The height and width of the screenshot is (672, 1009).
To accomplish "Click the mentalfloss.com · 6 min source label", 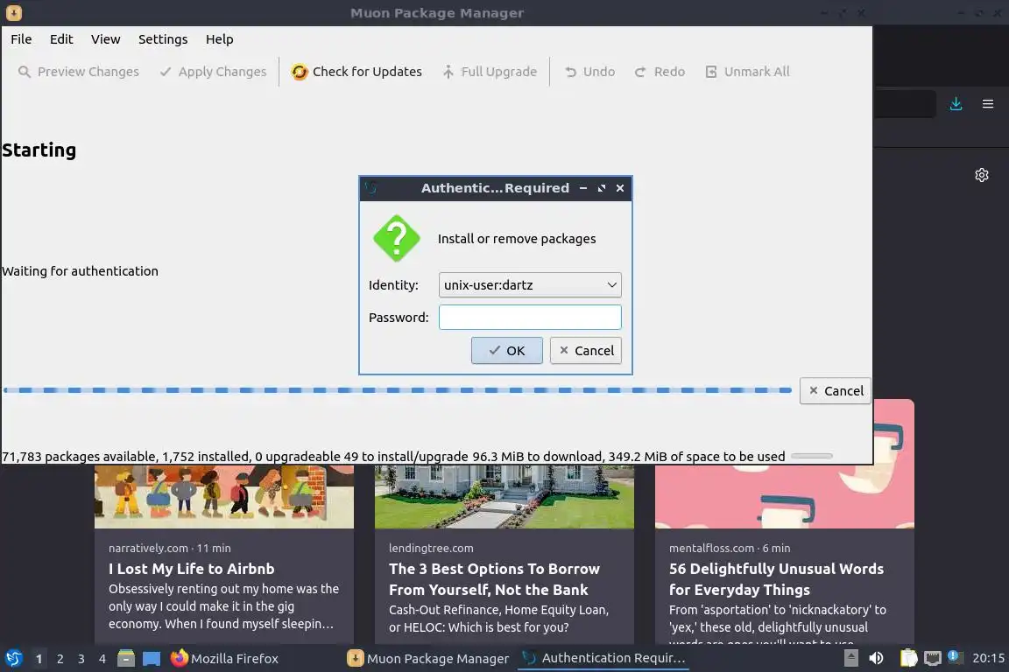I will coord(729,549).
